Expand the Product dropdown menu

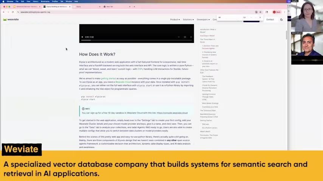click(174, 20)
